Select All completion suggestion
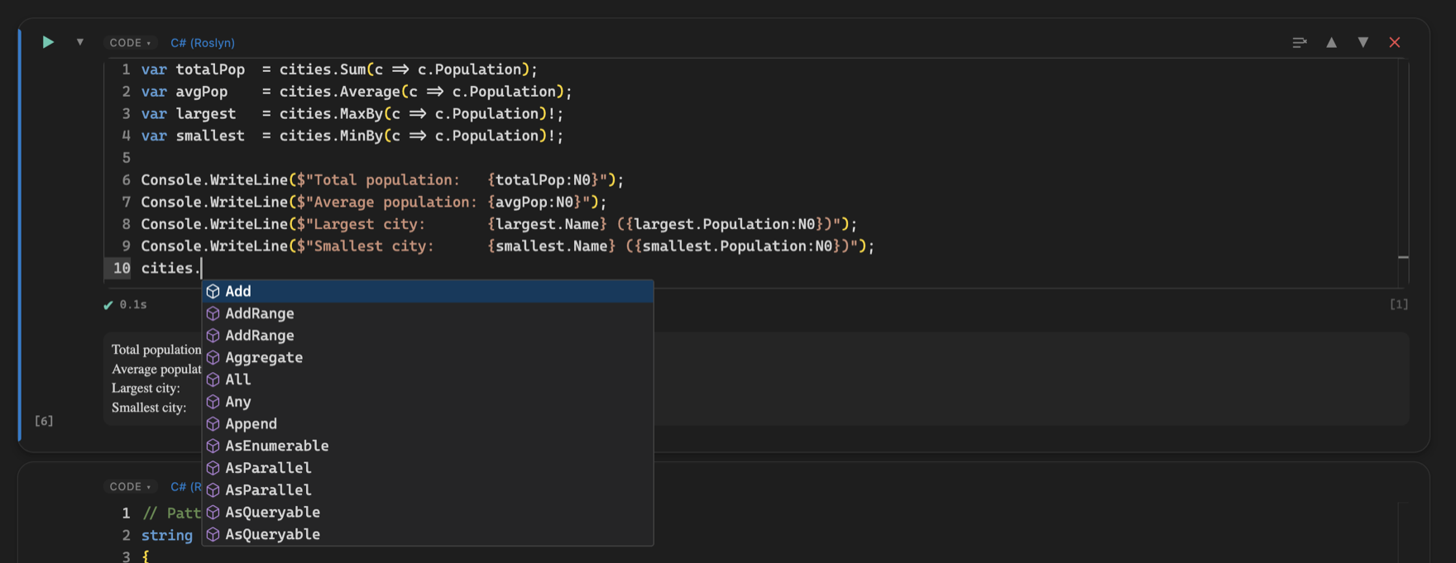1456x563 pixels. (x=428, y=379)
